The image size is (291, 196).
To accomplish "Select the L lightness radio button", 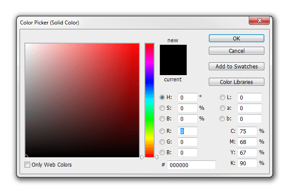I will coord(222,97).
